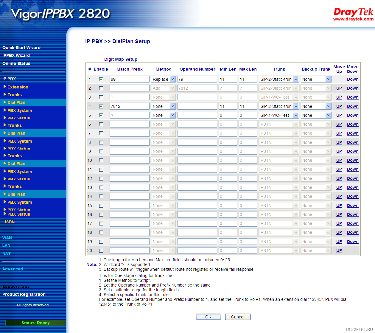Open the Advanced menu section

pyautogui.click(x=13, y=269)
